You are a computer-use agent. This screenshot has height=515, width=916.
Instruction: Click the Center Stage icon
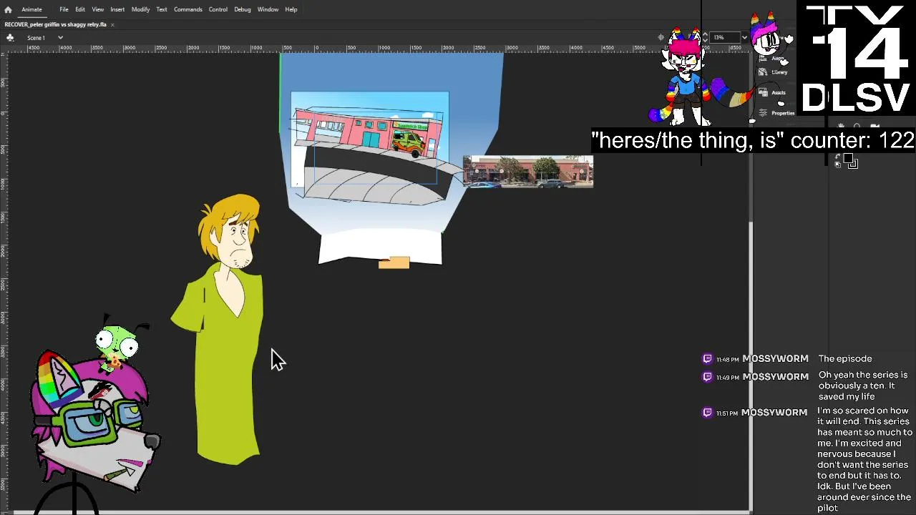click(x=661, y=37)
